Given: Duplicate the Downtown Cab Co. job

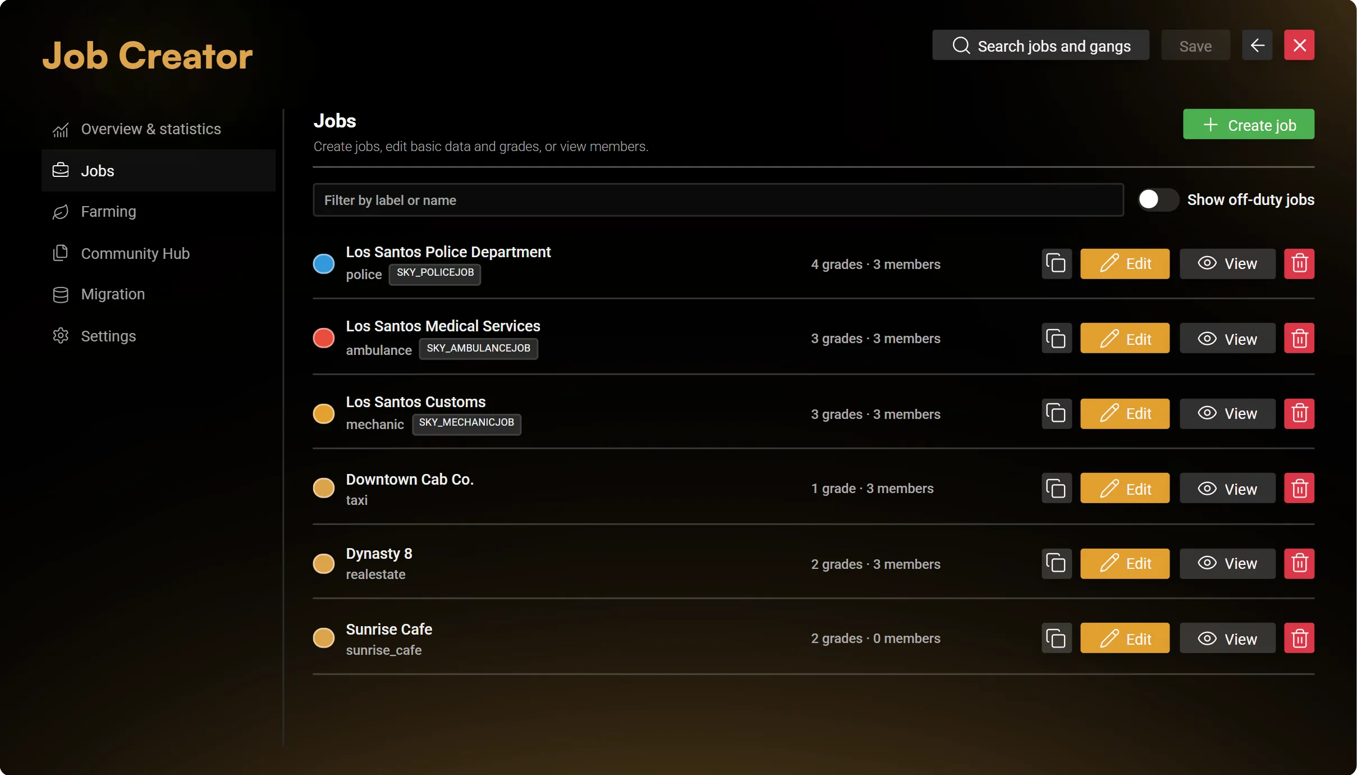Looking at the screenshot, I should [x=1056, y=488].
